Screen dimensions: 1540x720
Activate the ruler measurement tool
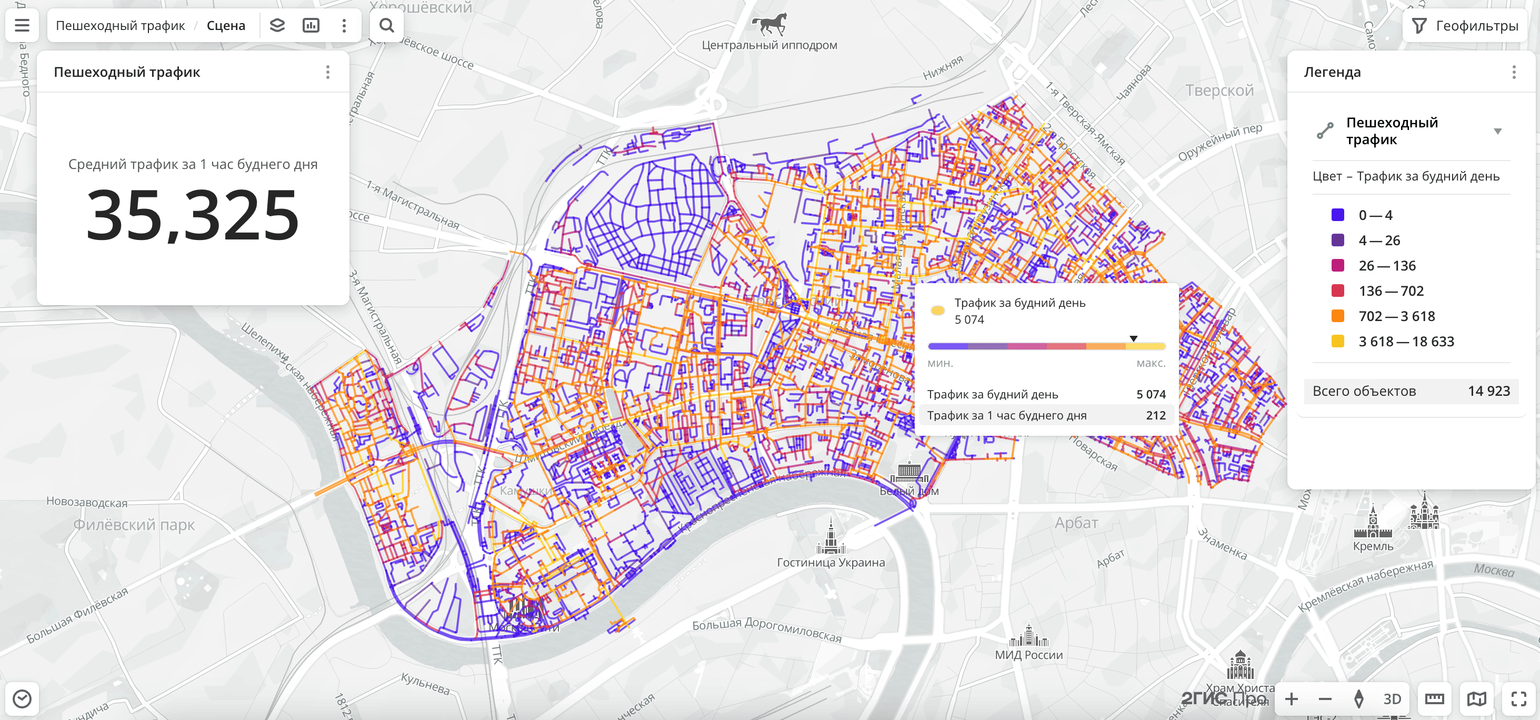pyautogui.click(x=1434, y=698)
